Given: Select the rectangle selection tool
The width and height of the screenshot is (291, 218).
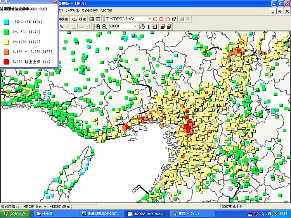Looking at the screenshot, I should (161, 19).
